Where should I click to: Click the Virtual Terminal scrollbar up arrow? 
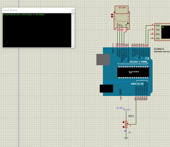point(73,15)
